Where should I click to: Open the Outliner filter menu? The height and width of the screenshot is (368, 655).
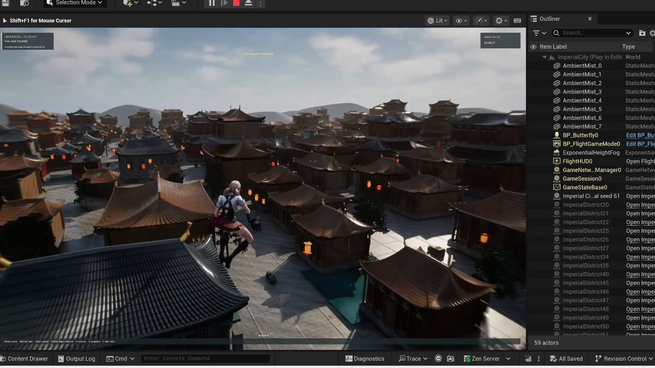pos(539,33)
